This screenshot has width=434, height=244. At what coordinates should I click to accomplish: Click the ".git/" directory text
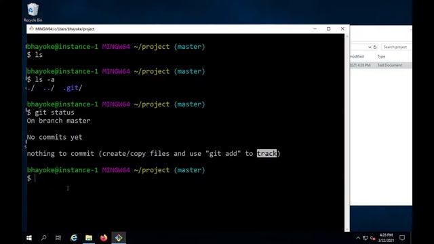tap(73, 88)
